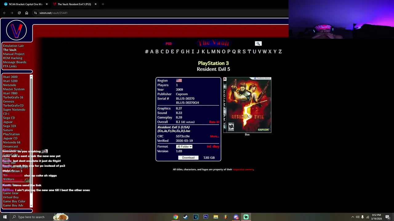Click the More... link next to CRC
Screen dimensions: 394x221
(x=215, y=136)
